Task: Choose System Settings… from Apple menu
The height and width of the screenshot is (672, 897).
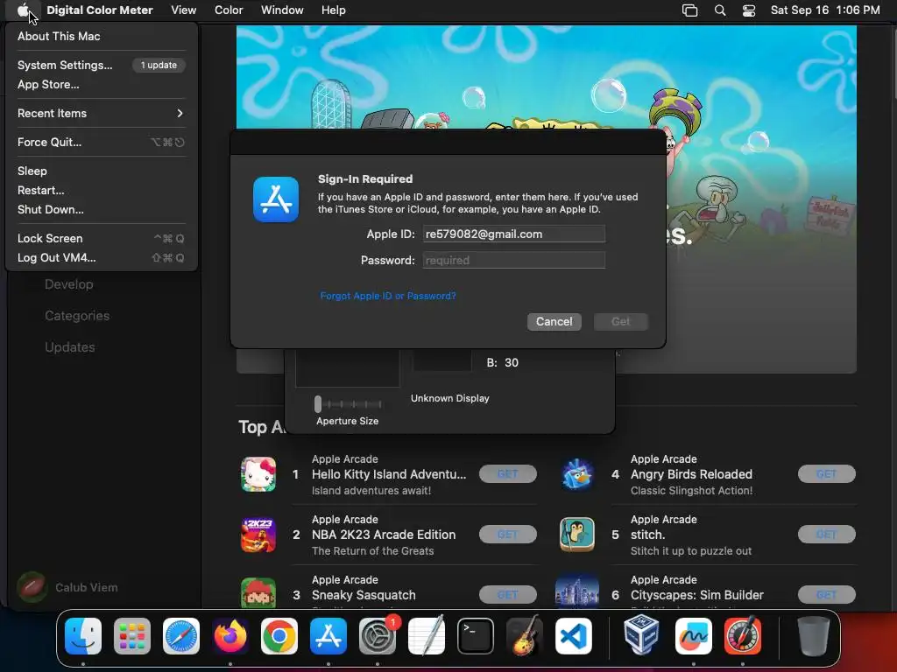Action: [x=101, y=65]
